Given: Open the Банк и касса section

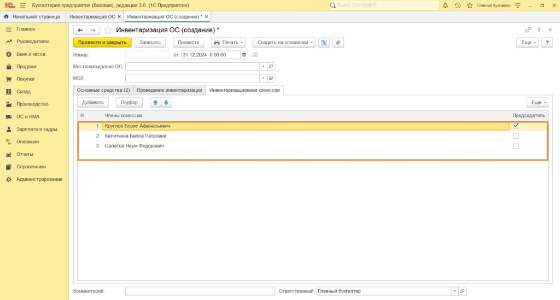Looking at the screenshot, I should point(31,54).
